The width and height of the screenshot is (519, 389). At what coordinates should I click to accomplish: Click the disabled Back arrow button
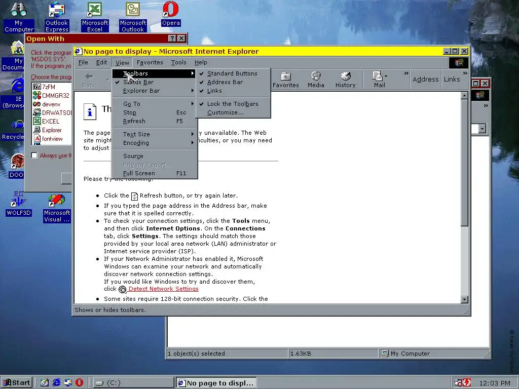tap(89, 80)
